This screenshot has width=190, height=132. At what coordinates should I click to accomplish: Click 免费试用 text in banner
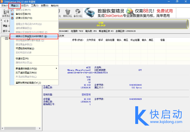165,11
